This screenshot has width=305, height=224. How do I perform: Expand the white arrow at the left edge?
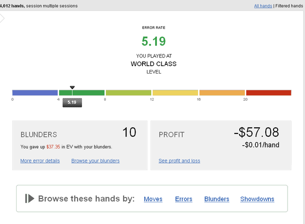(x=2, y=19)
